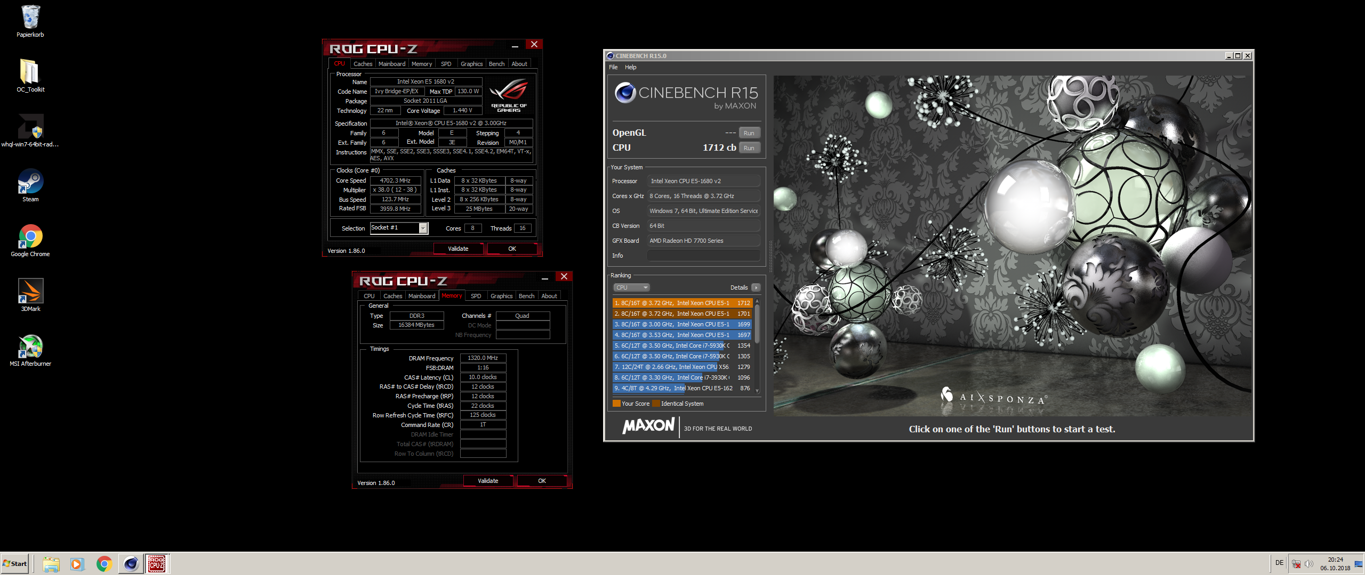
Task: Close the upper ROG CPU-Z window
Action: coord(534,44)
